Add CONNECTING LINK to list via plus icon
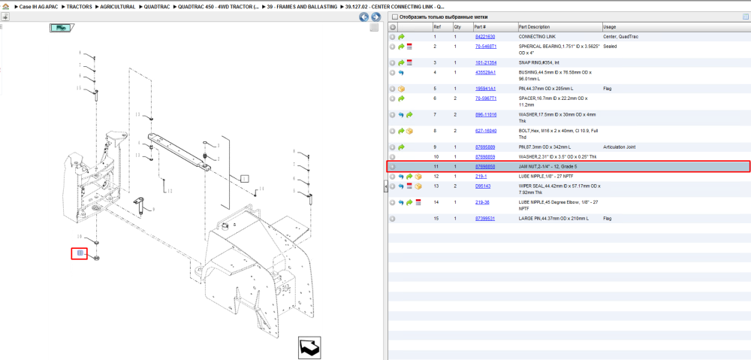This screenshot has height=360, width=751. tap(392, 37)
